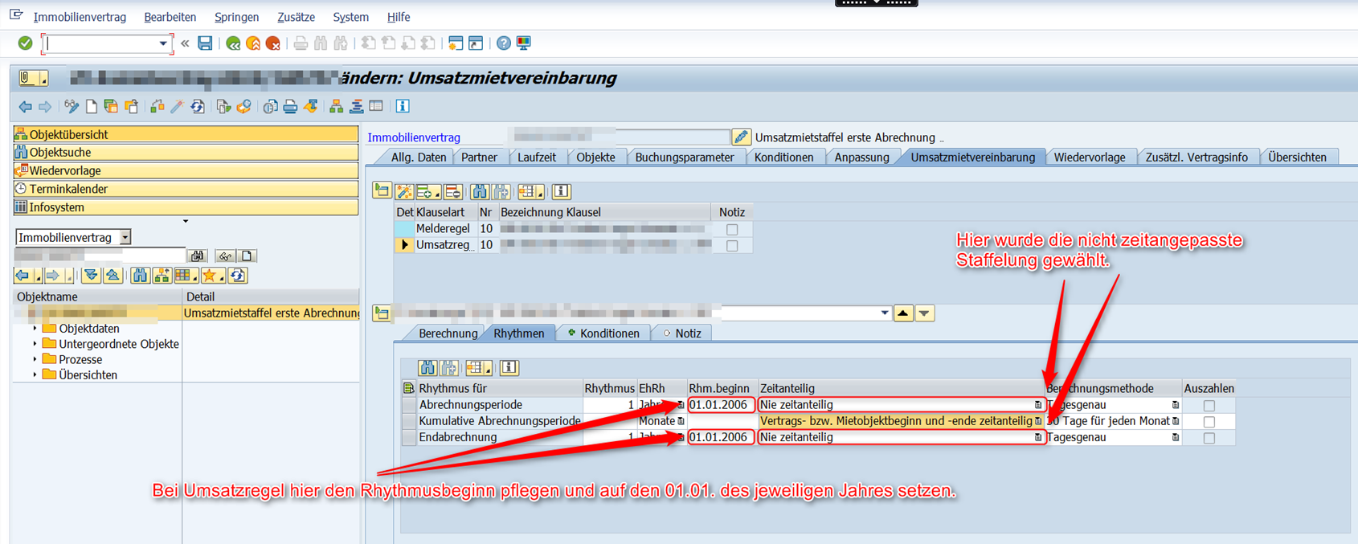The height and width of the screenshot is (544, 1358).
Task: Click into the transaction command field
Action: coord(101,43)
